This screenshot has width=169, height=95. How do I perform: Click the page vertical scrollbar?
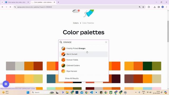(x=168, y=31)
